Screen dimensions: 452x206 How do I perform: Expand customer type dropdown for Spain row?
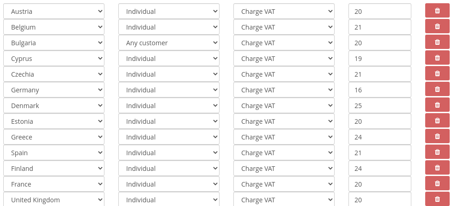tap(169, 153)
